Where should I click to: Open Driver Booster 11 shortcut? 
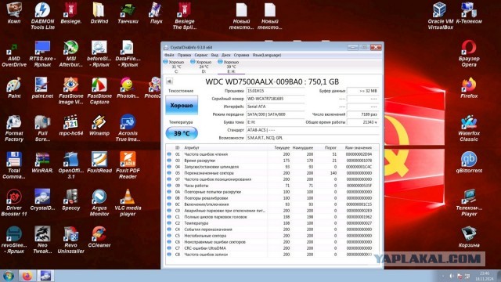coord(14,203)
